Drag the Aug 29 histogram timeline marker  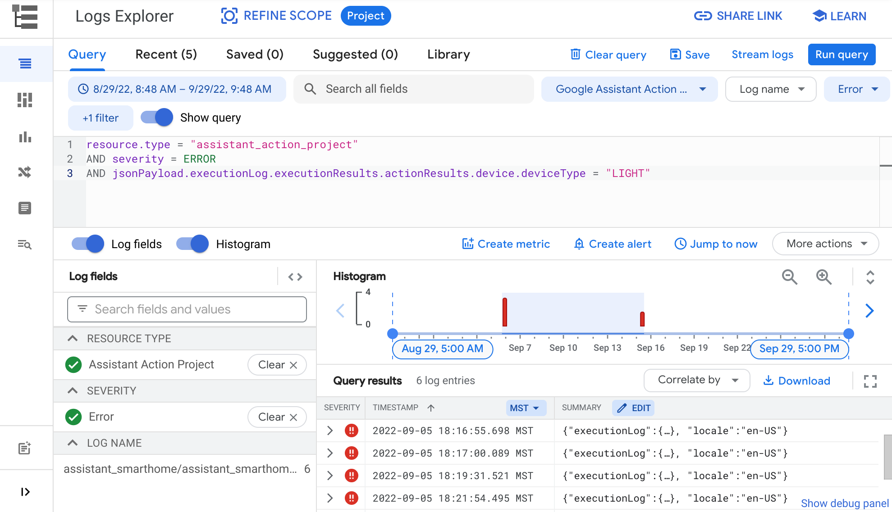click(392, 333)
